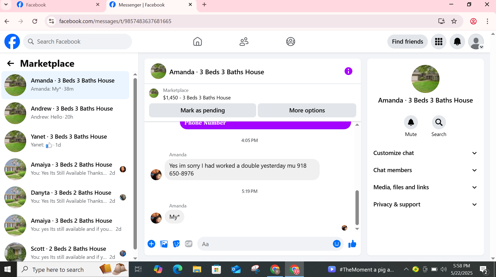Expand the Chat members section
Viewport: 496px width, 277px height.
[425, 170]
